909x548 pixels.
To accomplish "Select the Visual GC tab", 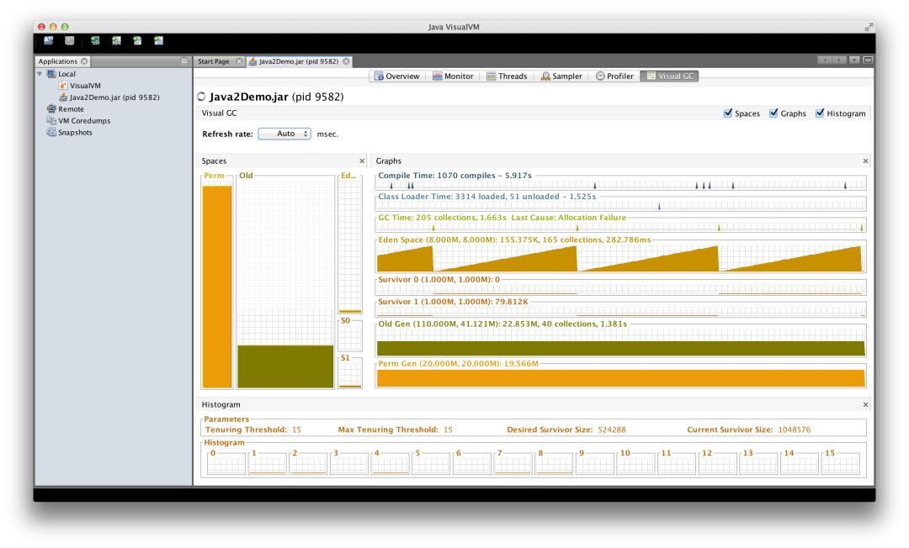I will [x=670, y=76].
